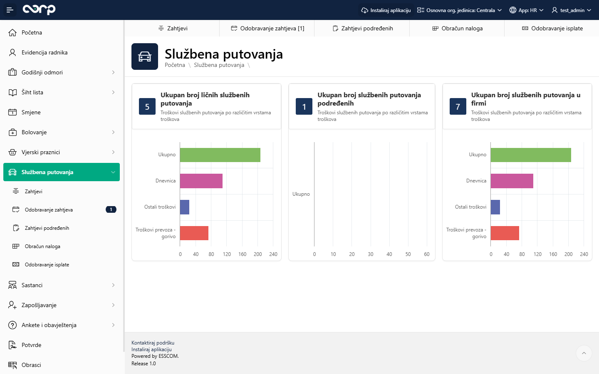Image resolution: width=599 pixels, height=374 pixels.
Task: Click the Instaliraj aplikaciju header button
Action: (386, 10)
